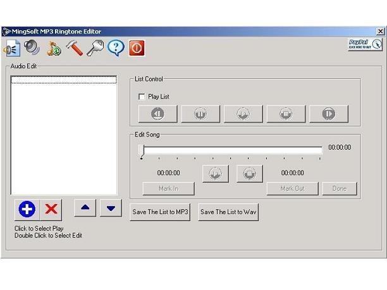Click the Mark In button
Screen dimensions: 387x290
click(169, 189)
